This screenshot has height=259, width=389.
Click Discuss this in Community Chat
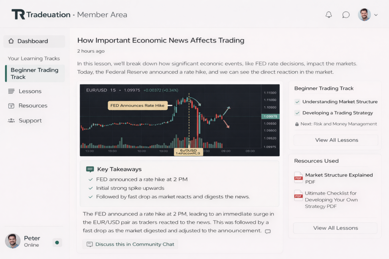pos(130,244)
